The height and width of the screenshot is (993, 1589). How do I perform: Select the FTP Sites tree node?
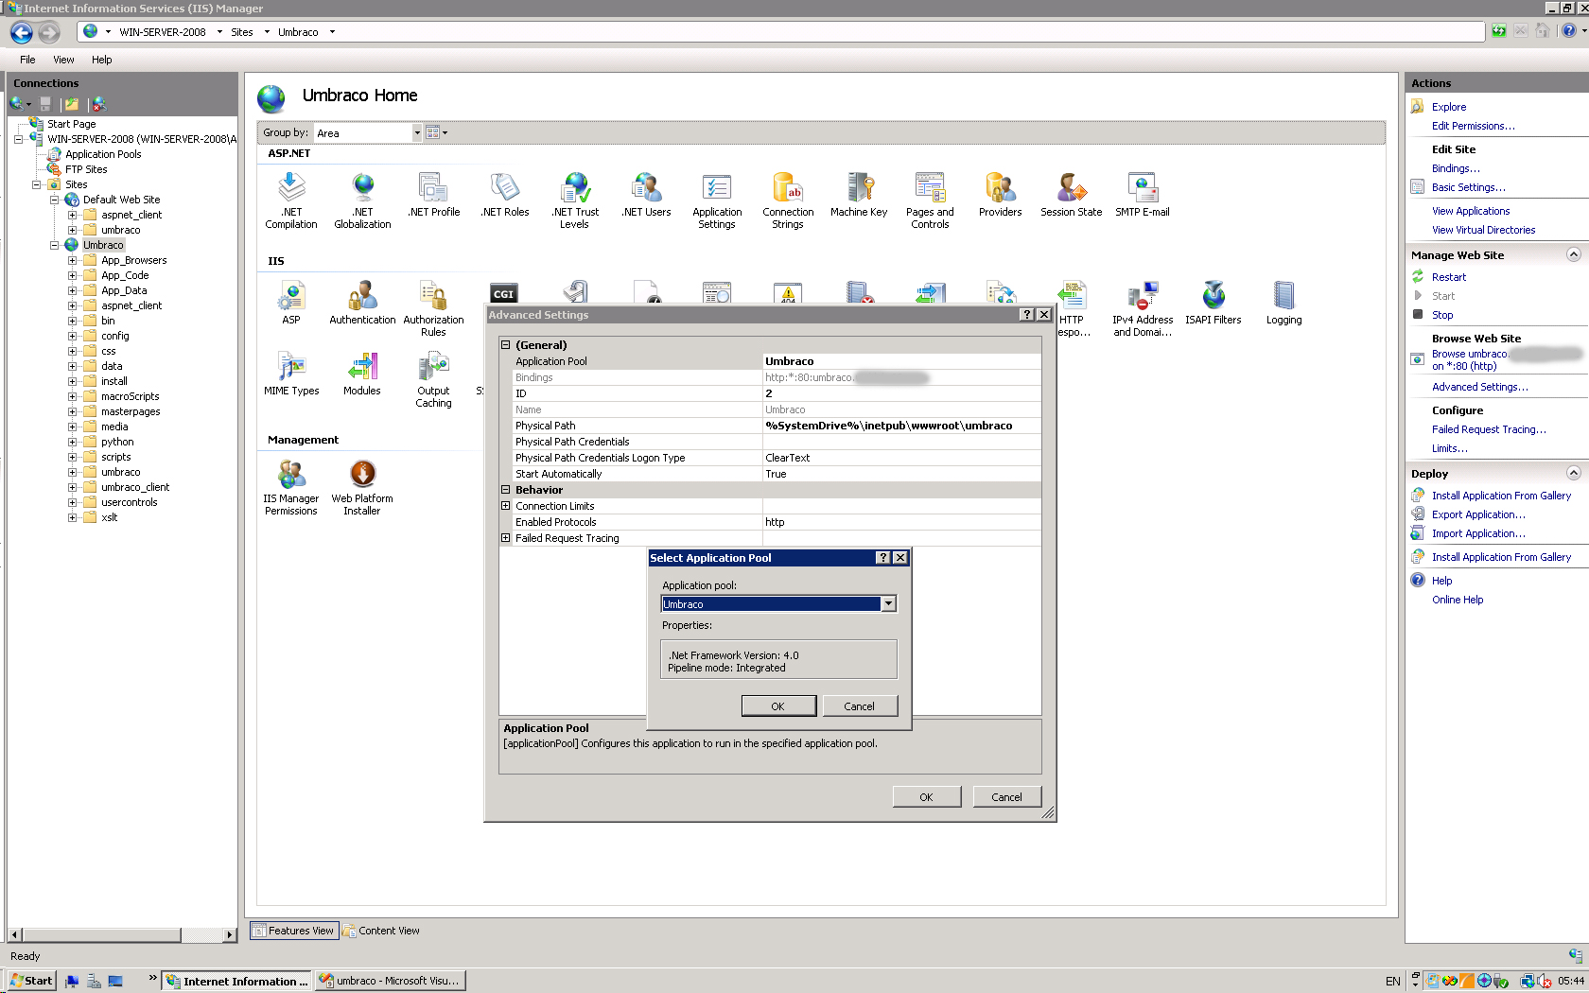tap(86, 169)
